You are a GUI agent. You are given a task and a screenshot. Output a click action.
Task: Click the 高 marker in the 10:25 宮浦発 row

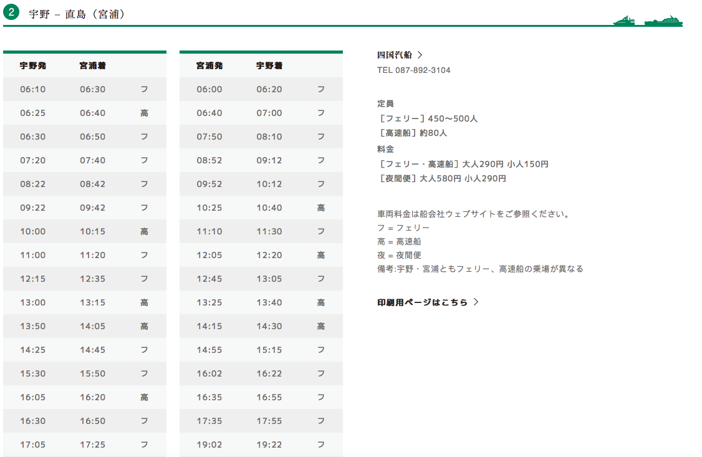click(x=320, y=208)
